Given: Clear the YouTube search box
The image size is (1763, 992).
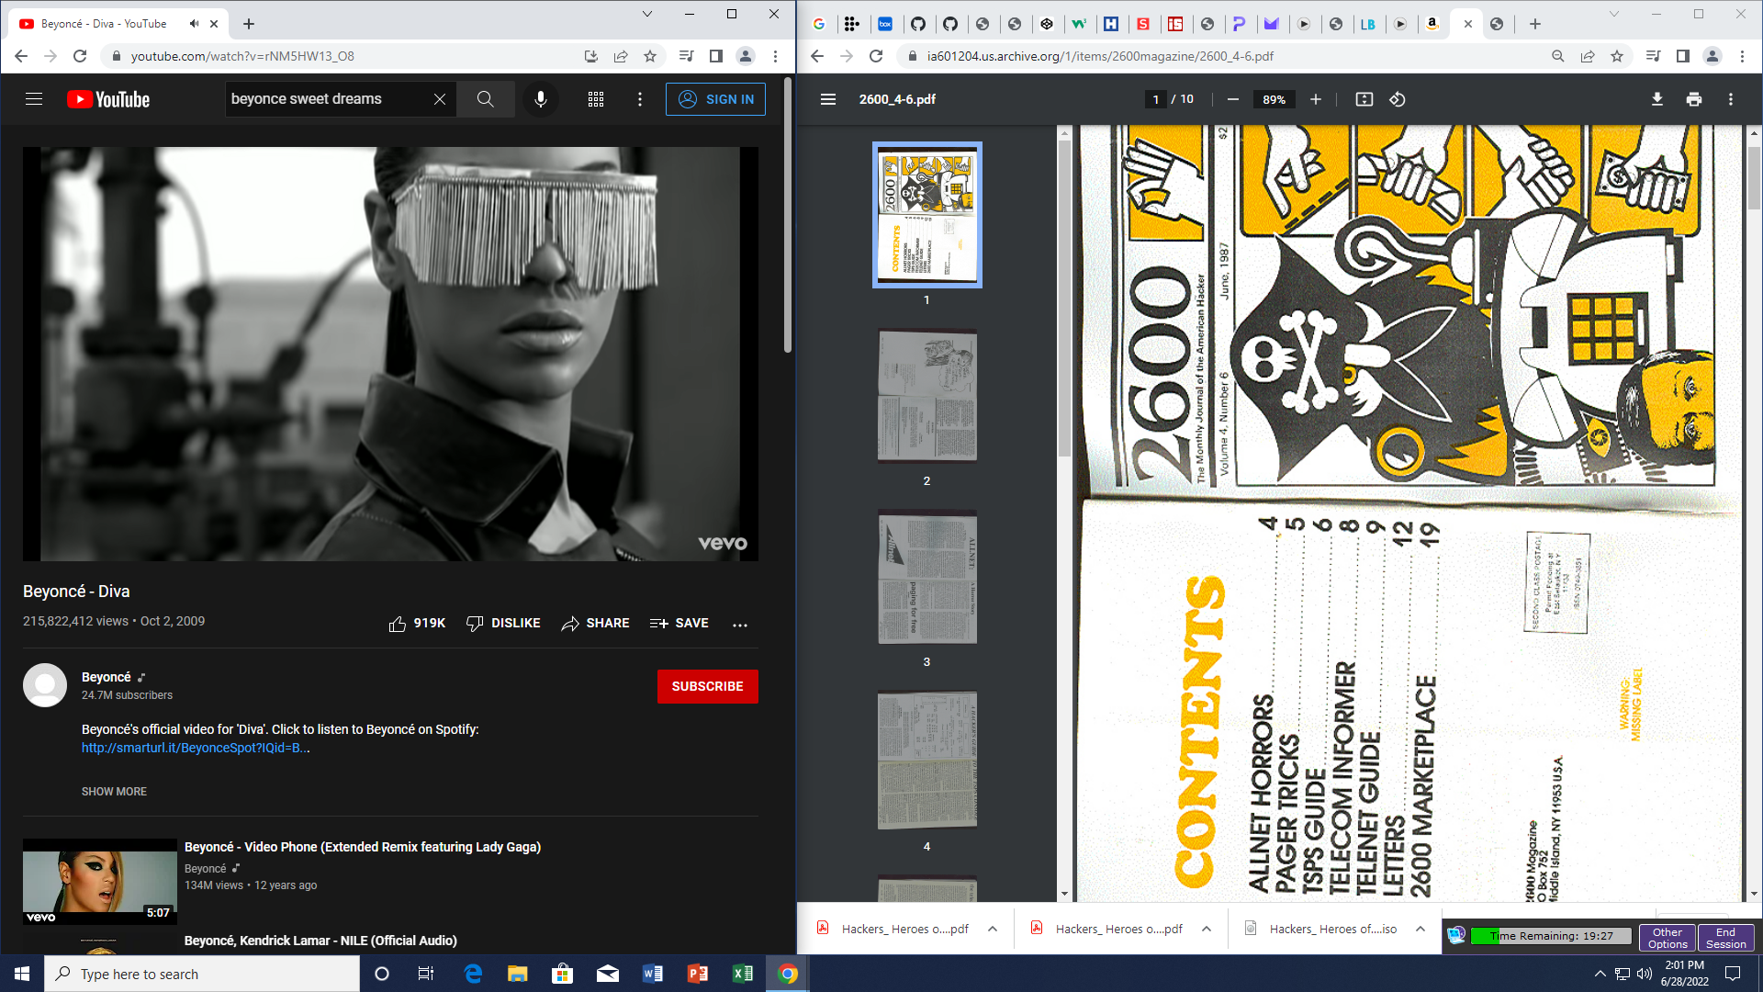Looking at the screenshot, I should coord(440,99).
